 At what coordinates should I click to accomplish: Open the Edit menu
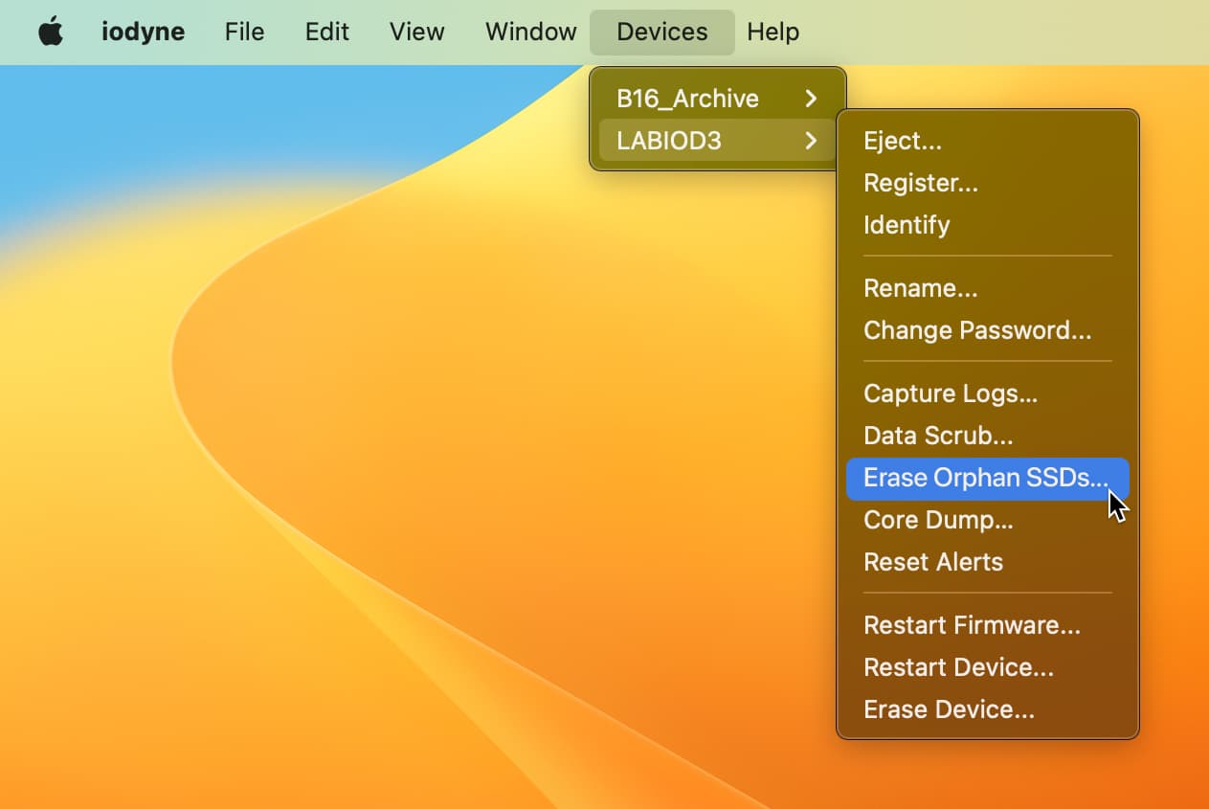pos(327,32)
